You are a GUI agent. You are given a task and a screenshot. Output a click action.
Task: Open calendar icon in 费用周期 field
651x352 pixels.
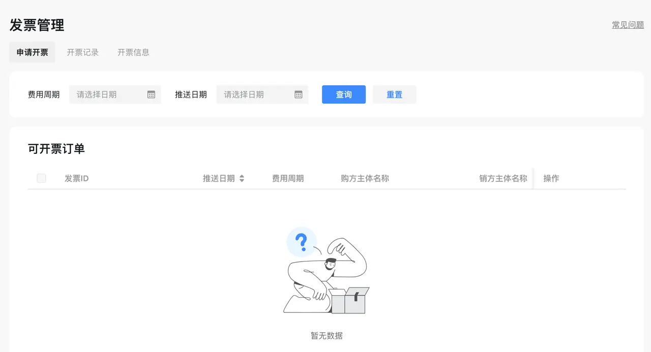click(151, 94)
